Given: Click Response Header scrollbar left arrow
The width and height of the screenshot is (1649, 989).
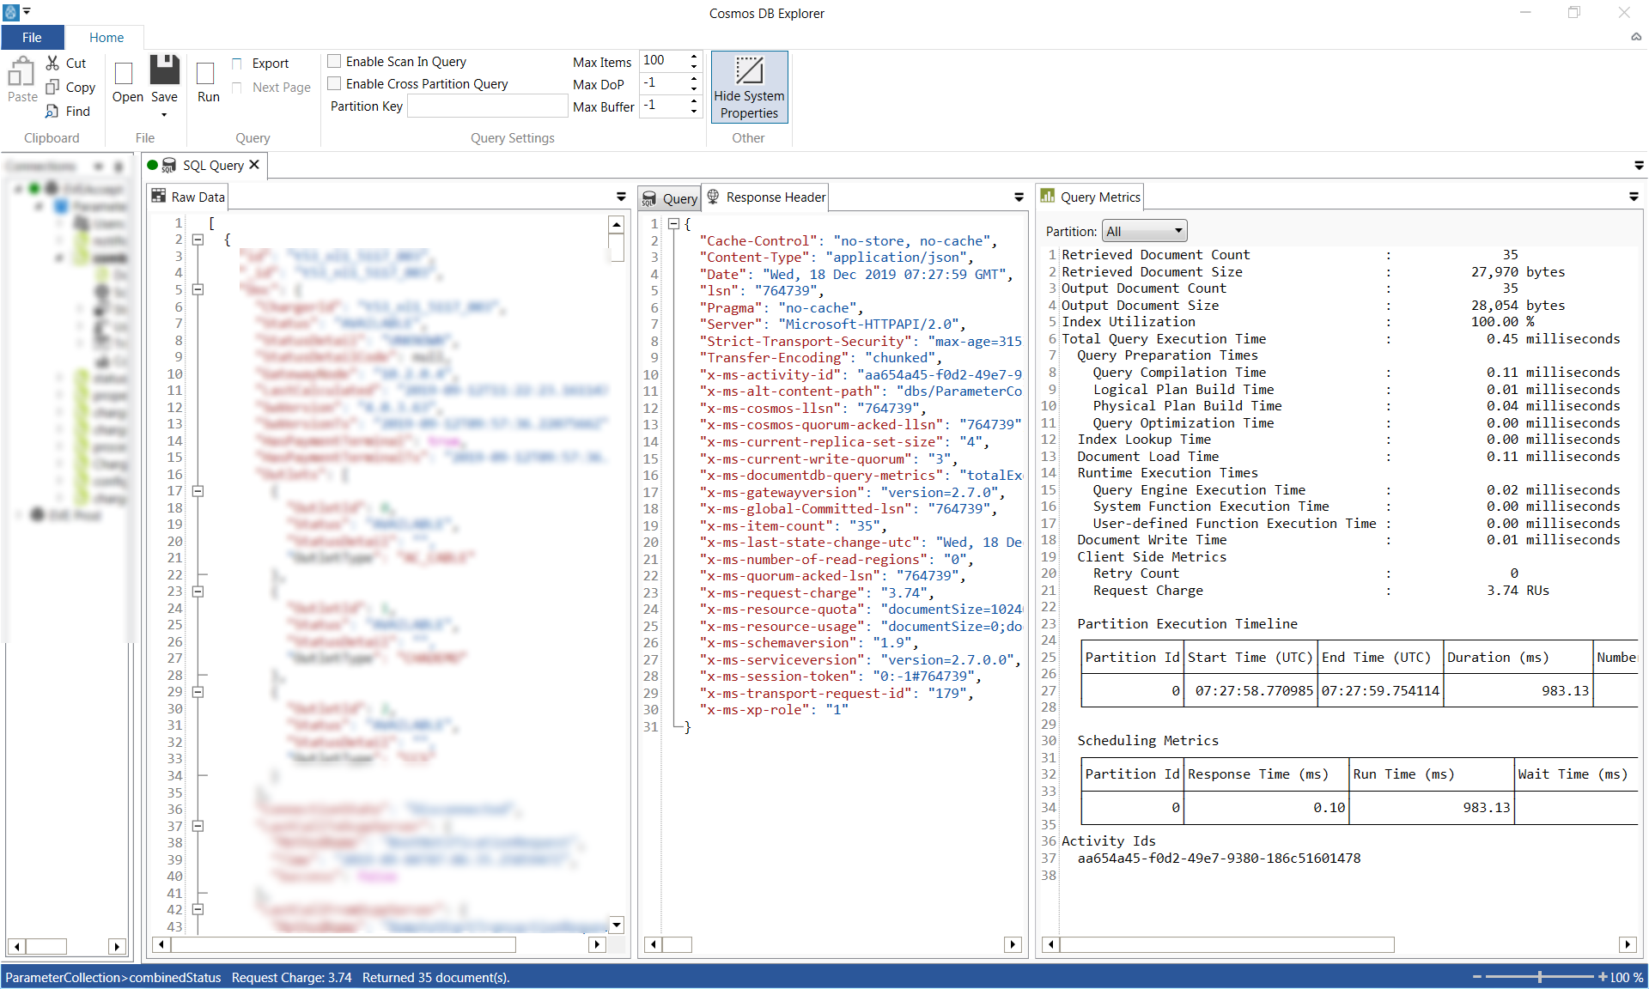Looking at the screenshot, I should pyautogui.click(x=654, y=944).
